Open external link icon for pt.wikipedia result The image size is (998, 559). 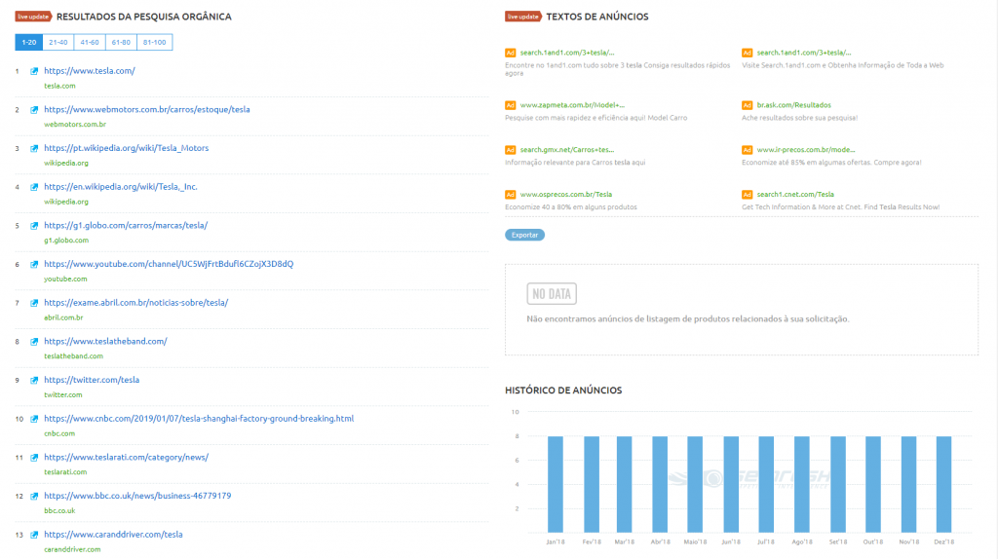click(x=34, y=148)
